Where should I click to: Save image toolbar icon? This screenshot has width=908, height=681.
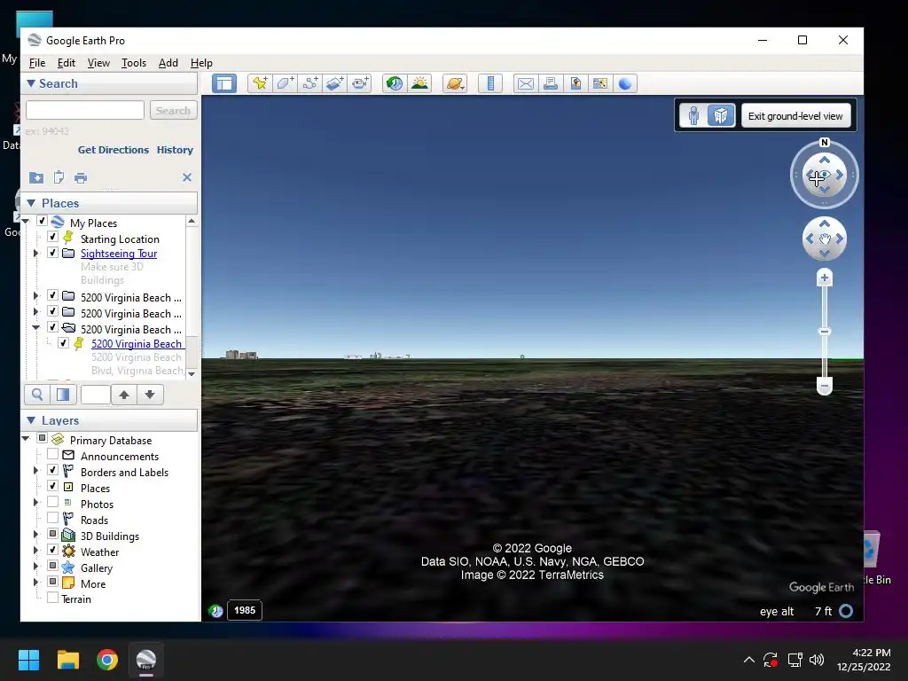[575, 83]
